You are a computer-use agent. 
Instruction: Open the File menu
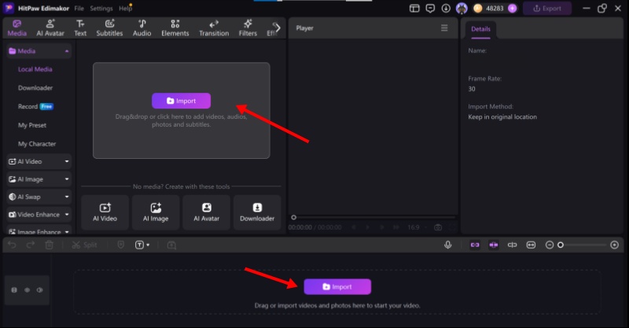tap(79, 9)
